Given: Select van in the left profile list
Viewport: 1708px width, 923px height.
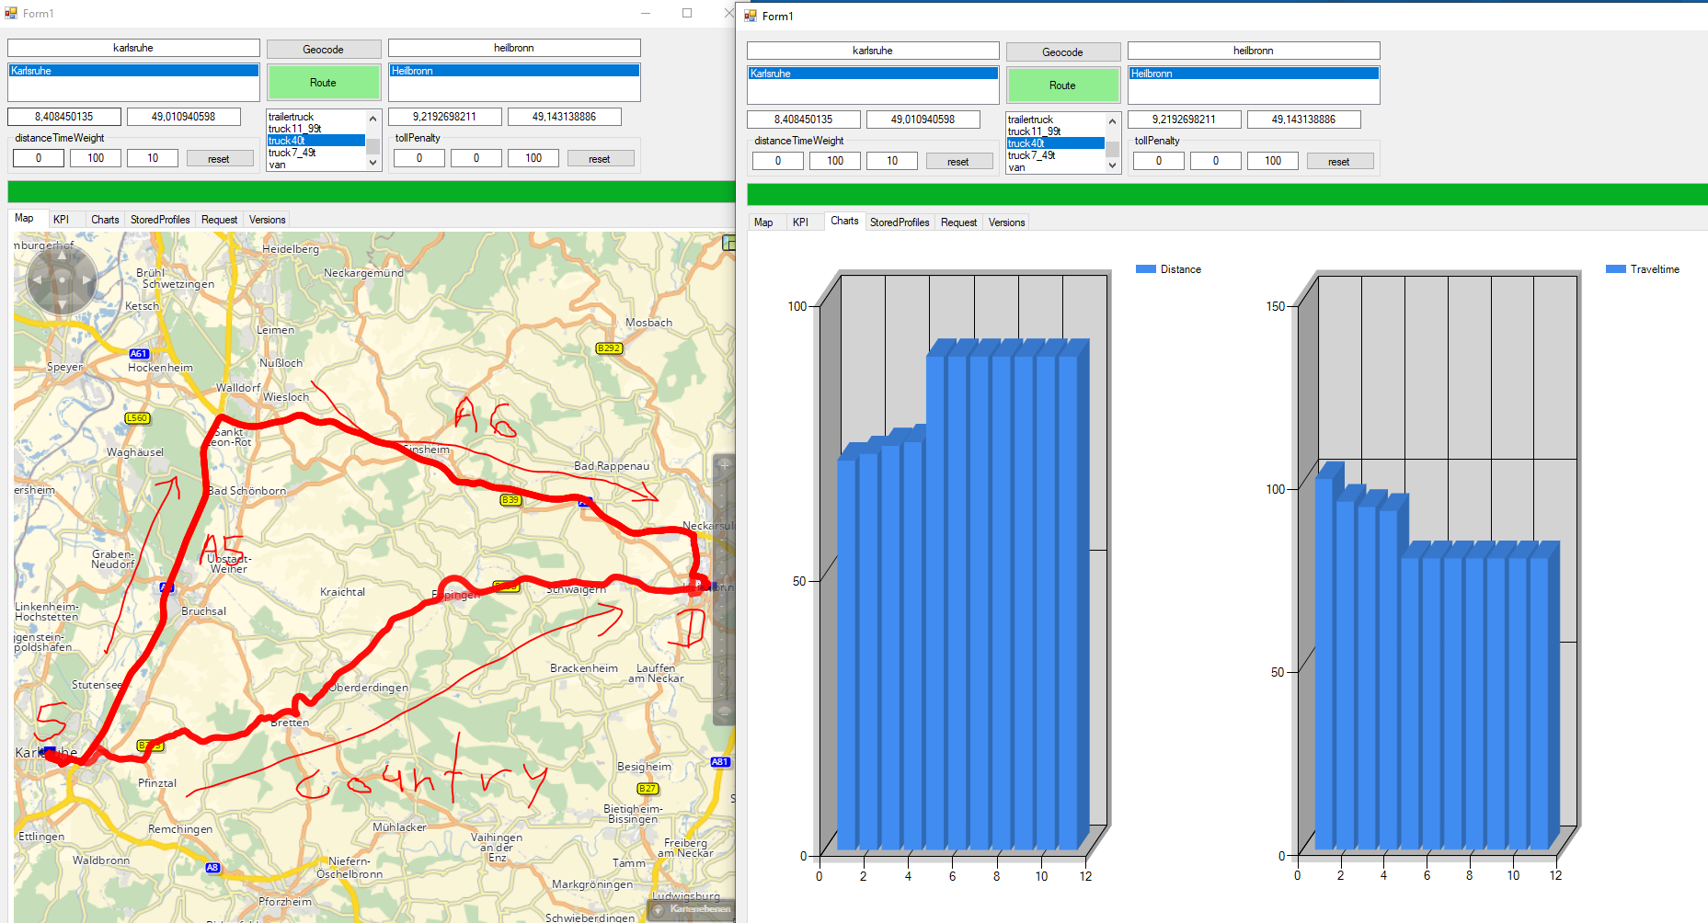Looking at the screenshot, I should (x=278, y=165).
